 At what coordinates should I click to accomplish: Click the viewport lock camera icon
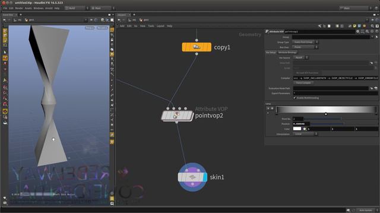point(112,40)
